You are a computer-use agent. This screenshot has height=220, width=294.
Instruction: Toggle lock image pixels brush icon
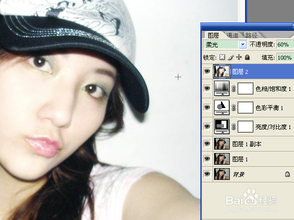(231, 57)
